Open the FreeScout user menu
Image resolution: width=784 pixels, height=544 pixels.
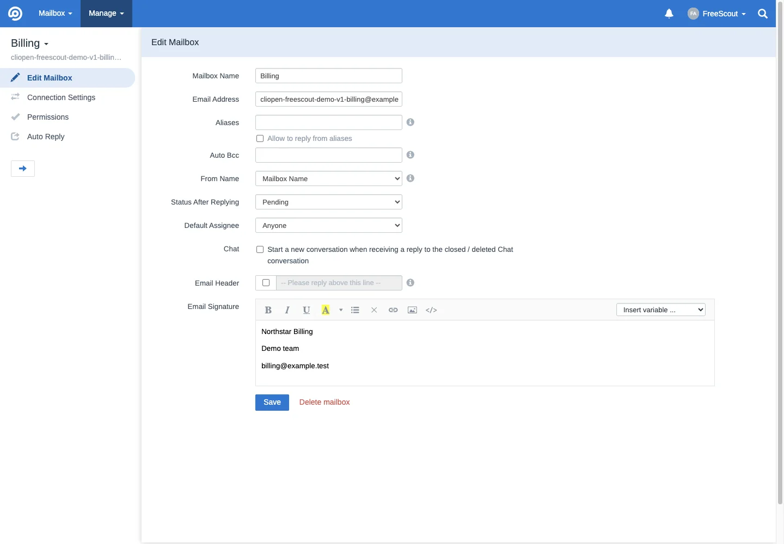point(716,14)
